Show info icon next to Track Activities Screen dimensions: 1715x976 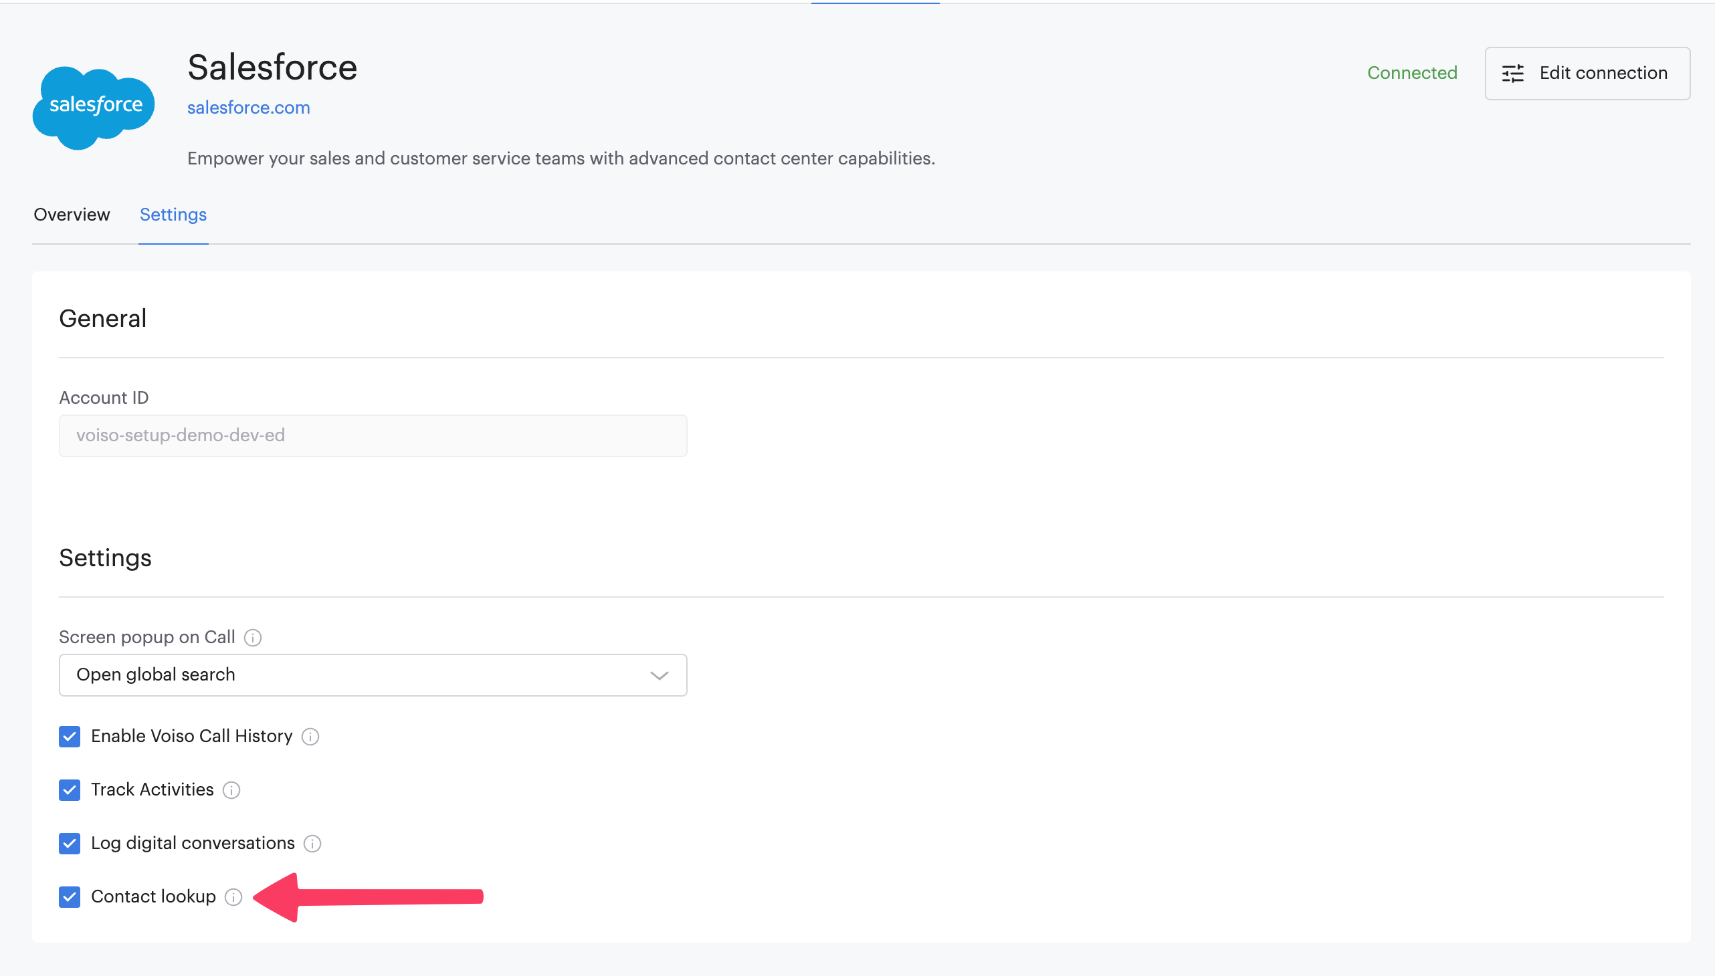tap(231, 790)
